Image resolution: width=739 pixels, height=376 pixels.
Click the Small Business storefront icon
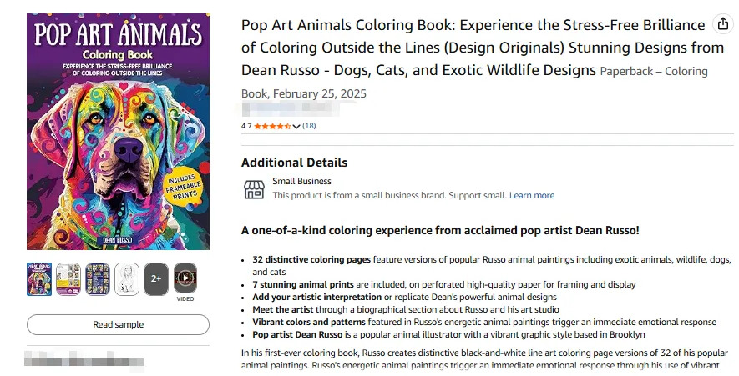(254, 189)
